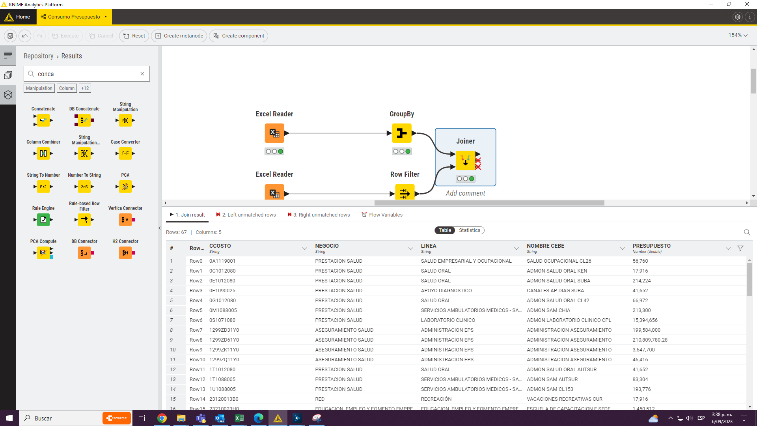Viewport: 757px width, 426px height.
Task: Open the Flow Variables tab
Action: (382, 215)
